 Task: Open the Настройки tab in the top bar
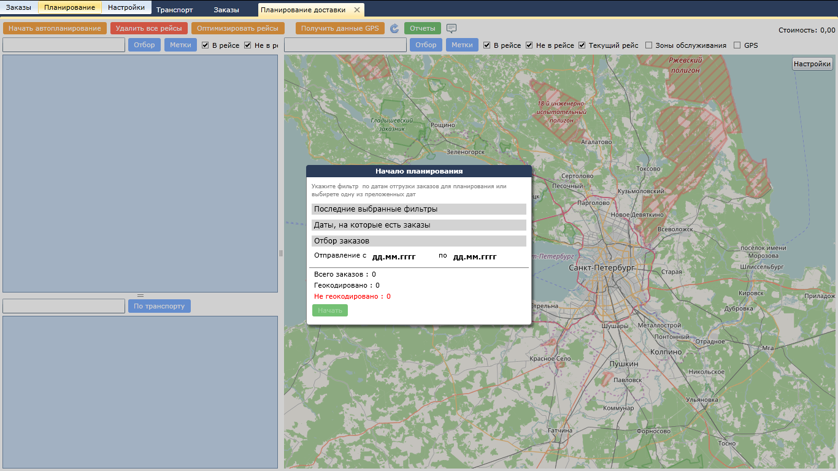126,7
